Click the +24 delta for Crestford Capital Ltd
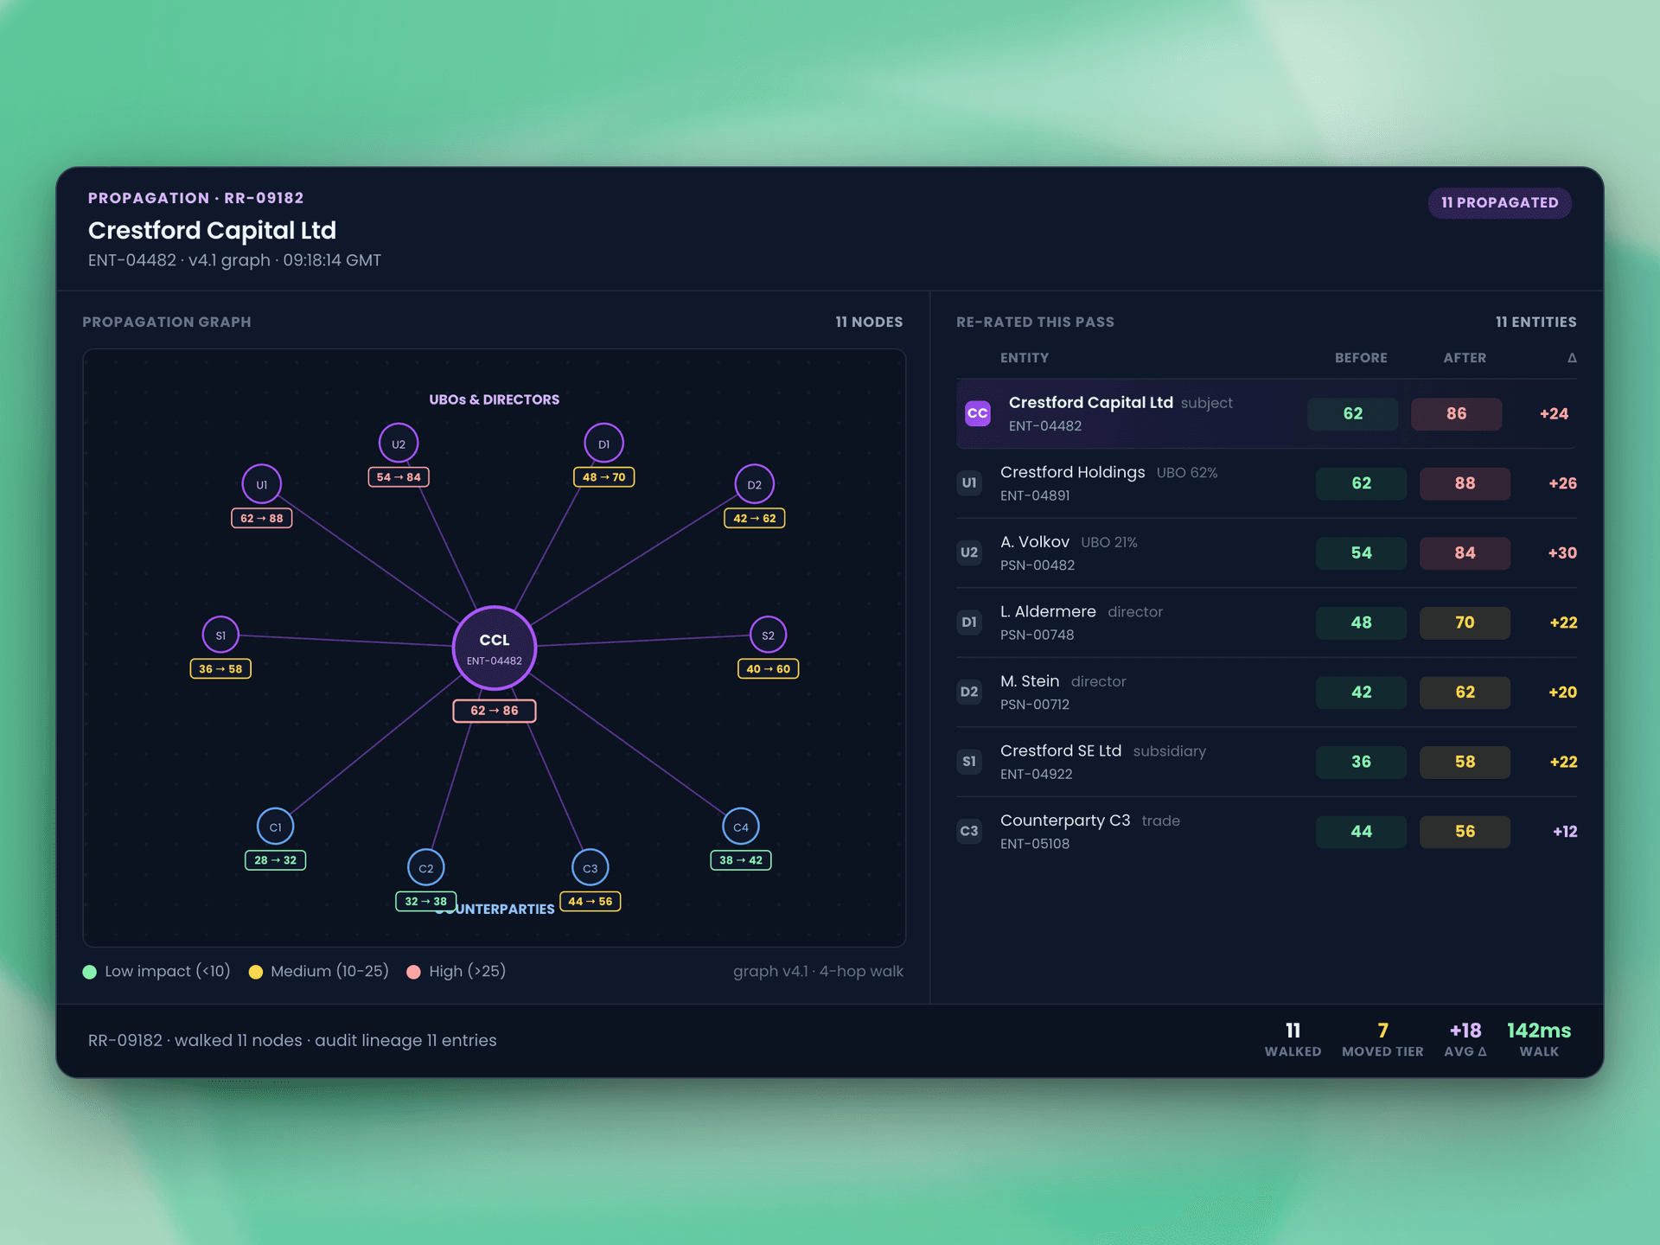Viewport: 1660px width, 1245px height. [x=1554, y=413]
